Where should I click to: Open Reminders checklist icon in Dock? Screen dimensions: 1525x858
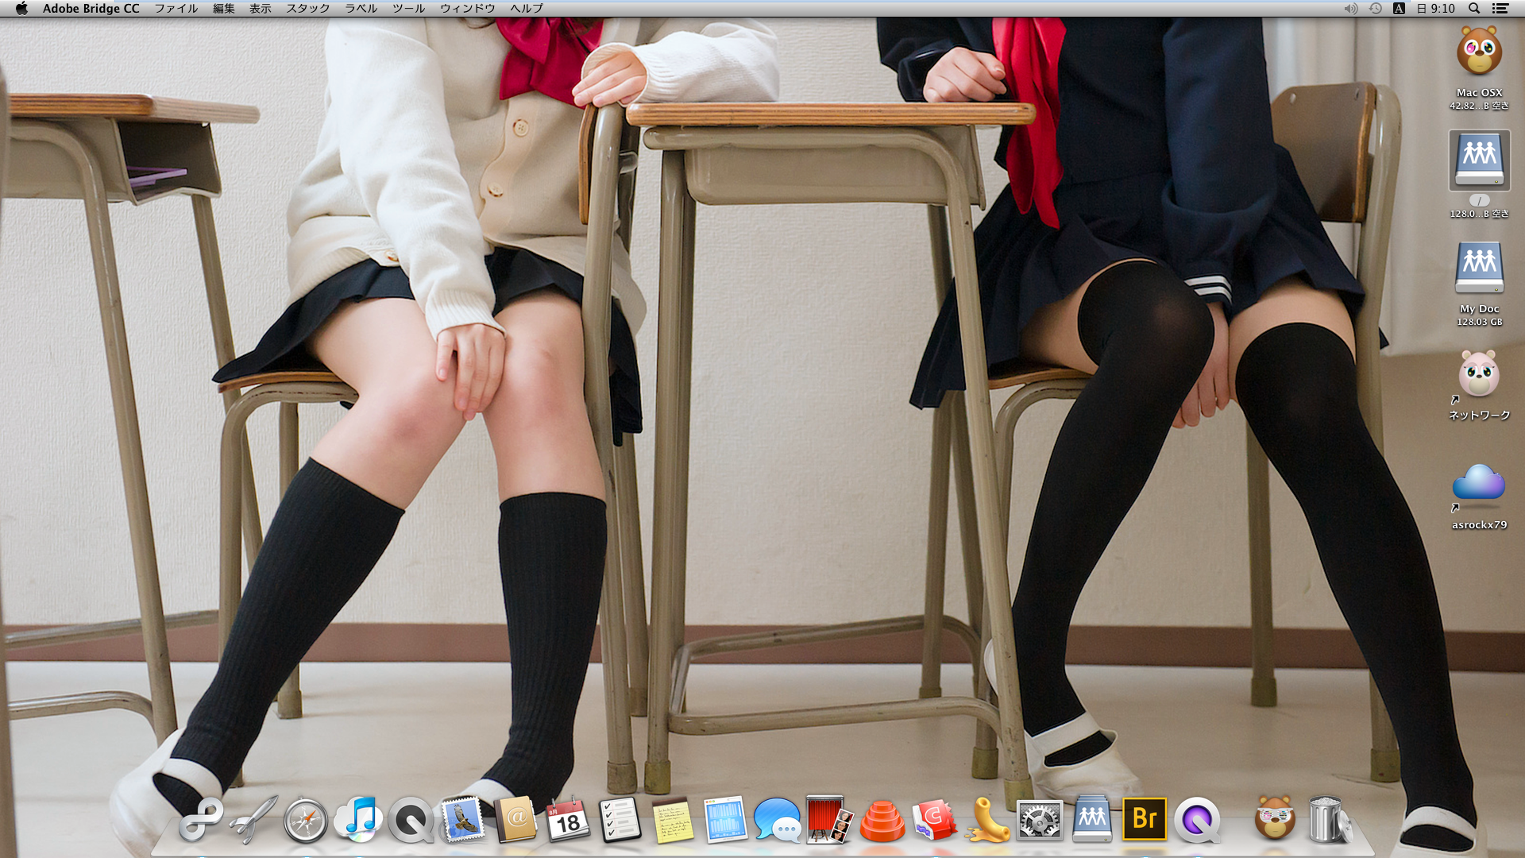620,819
